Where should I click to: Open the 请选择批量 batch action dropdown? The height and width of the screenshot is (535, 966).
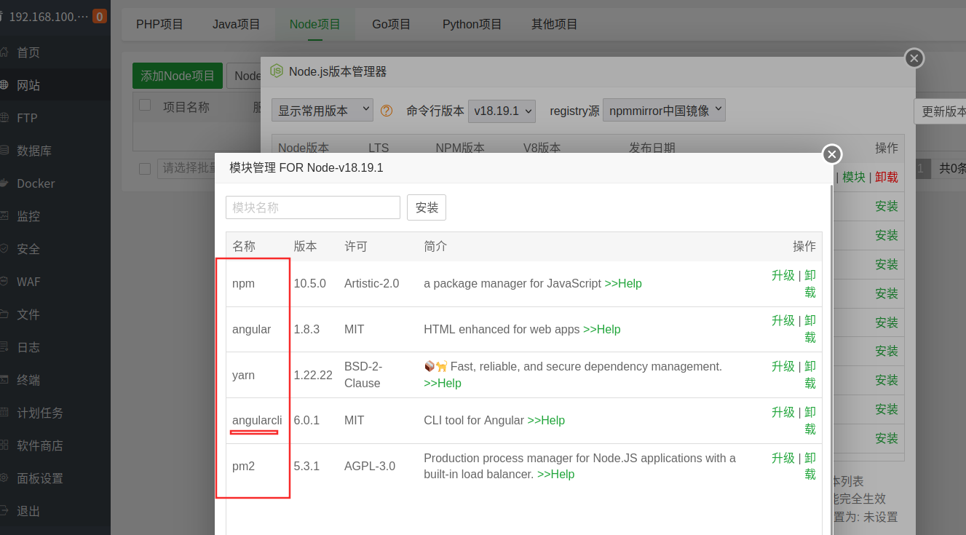(188, 168)
